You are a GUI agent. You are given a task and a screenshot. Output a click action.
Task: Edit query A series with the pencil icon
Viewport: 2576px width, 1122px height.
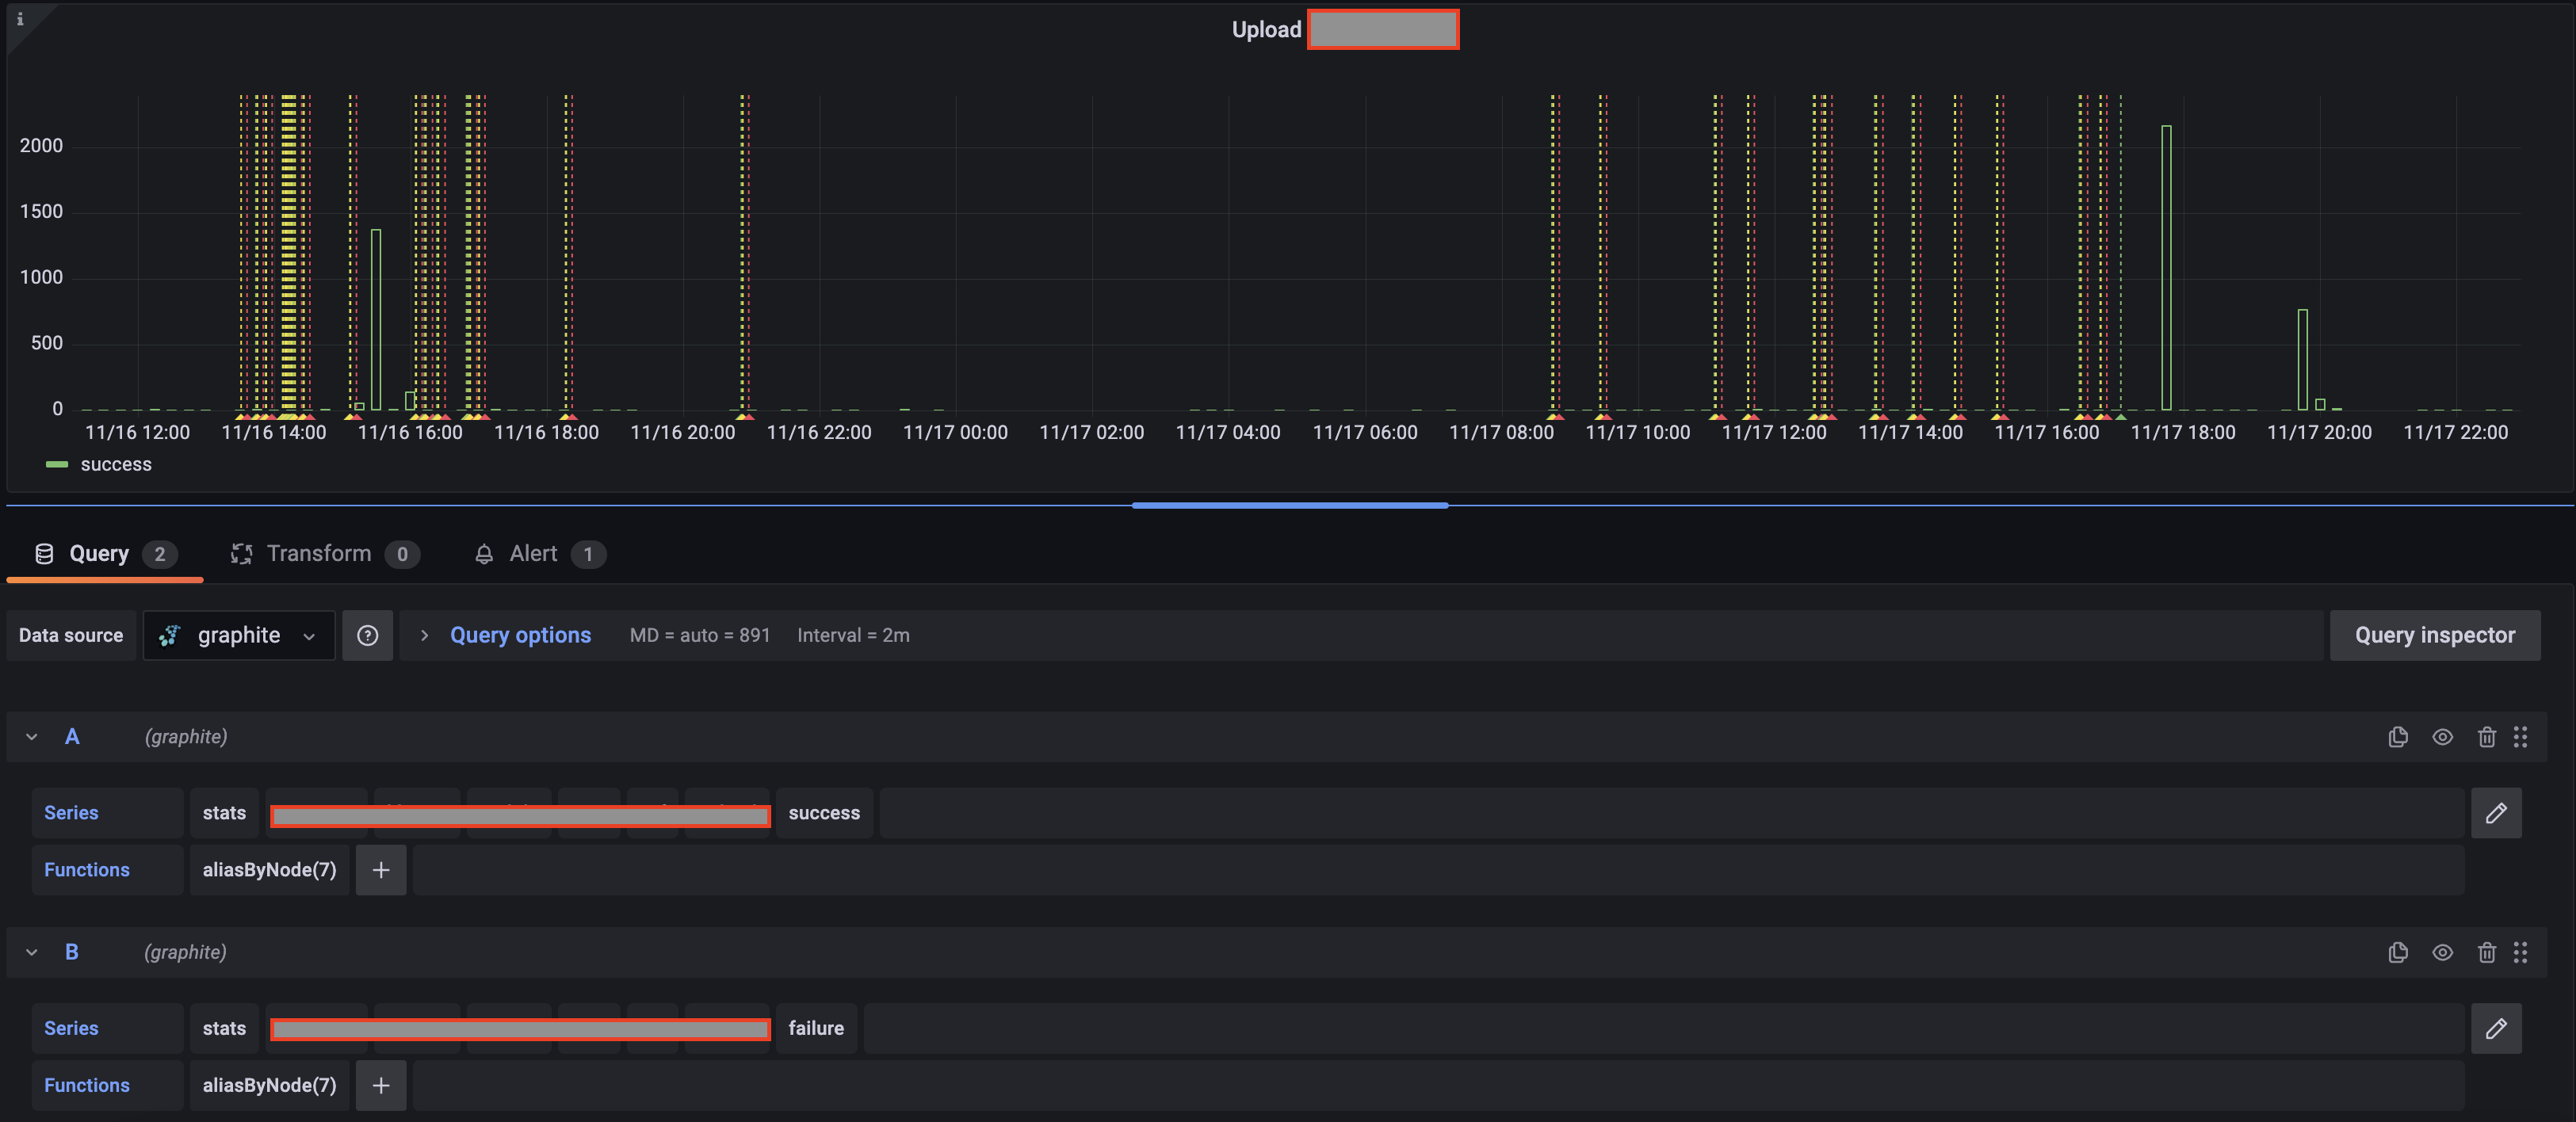coord(2497,813)
